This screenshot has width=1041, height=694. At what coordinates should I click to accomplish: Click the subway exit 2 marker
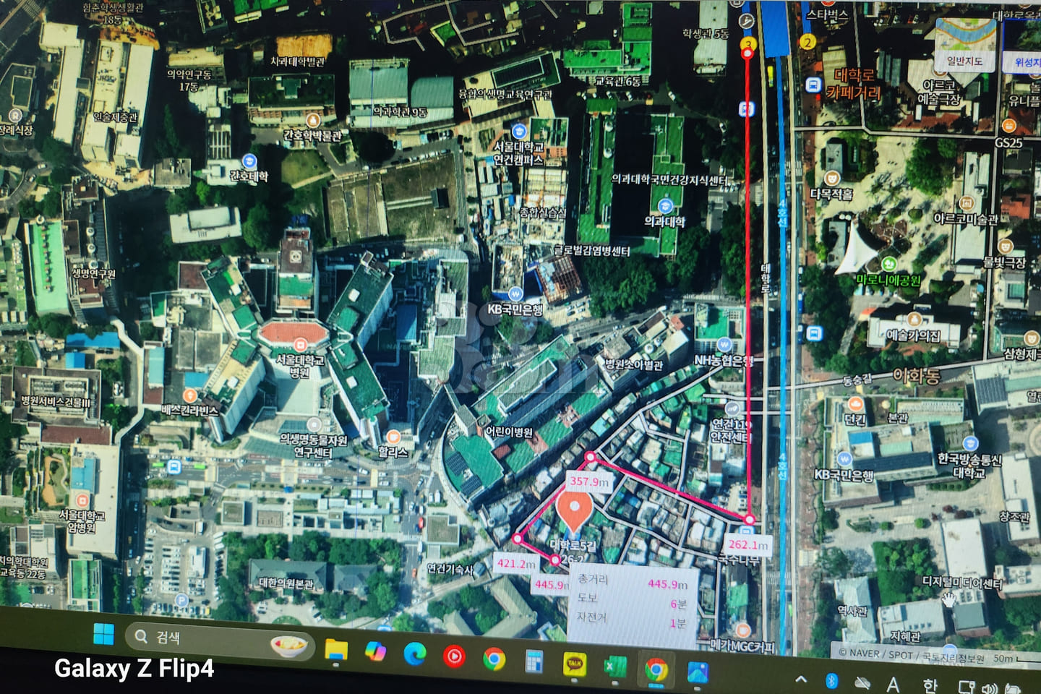tap(807, 42)
